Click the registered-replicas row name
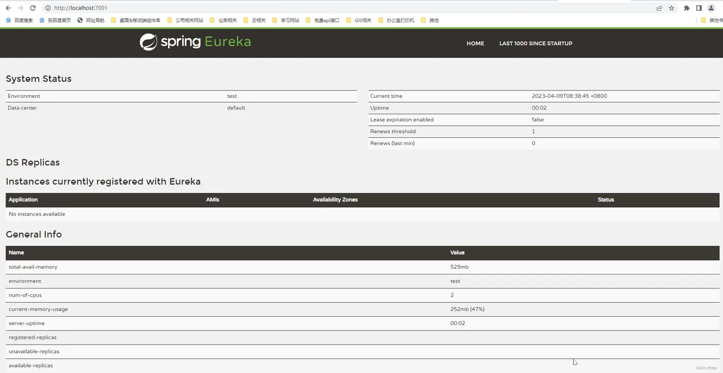This screenshot has width=723, height=373. [33, 337]
